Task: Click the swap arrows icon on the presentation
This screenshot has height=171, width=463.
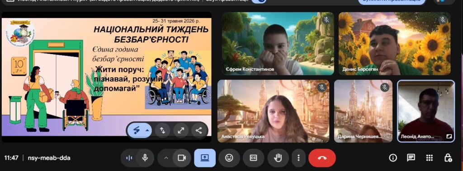Action: click(162, 130)
